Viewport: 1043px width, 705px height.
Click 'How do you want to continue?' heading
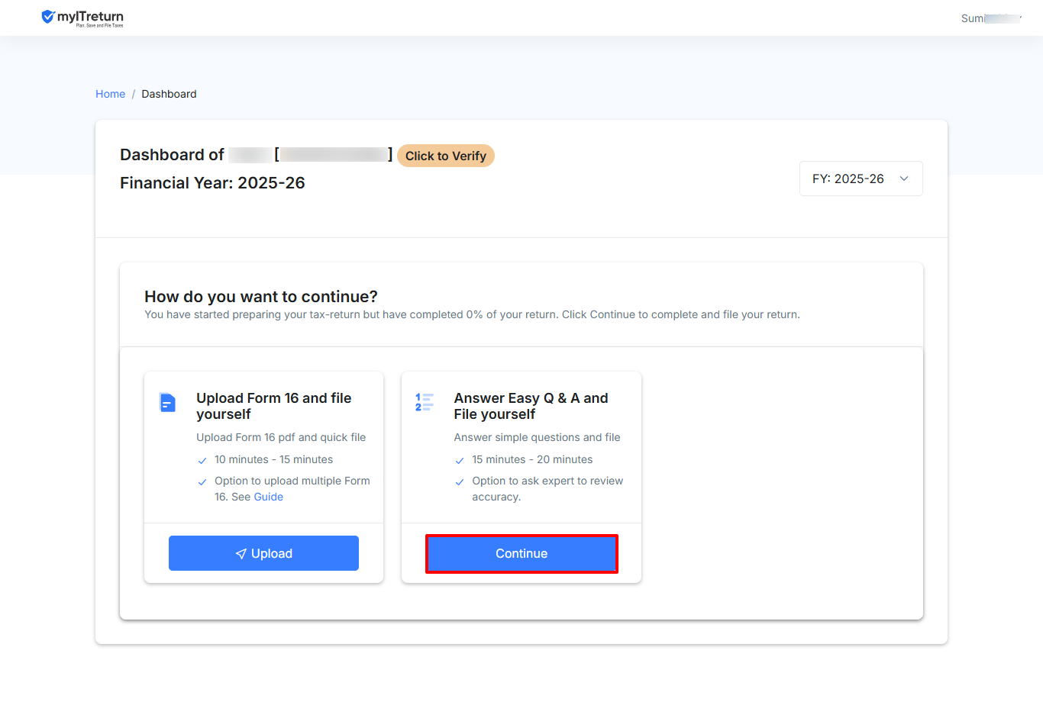261,297
